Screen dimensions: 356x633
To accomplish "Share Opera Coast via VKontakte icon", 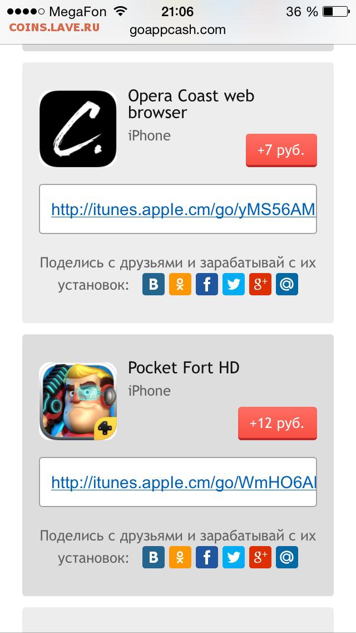I will [154, 284].
